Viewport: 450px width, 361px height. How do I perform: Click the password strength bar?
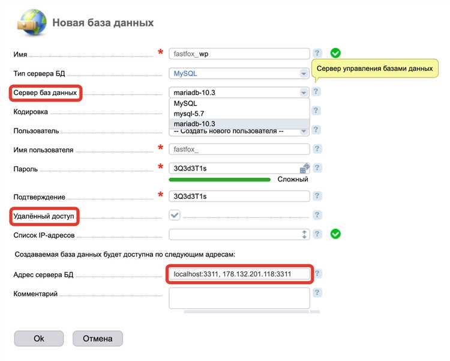point(220,179)
